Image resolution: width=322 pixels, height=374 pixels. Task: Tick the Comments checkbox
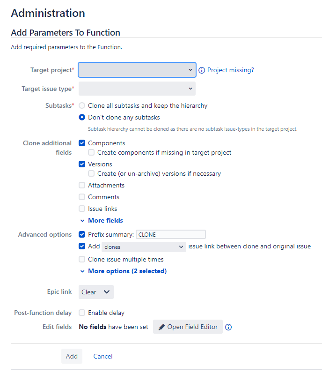click(82, 197)
